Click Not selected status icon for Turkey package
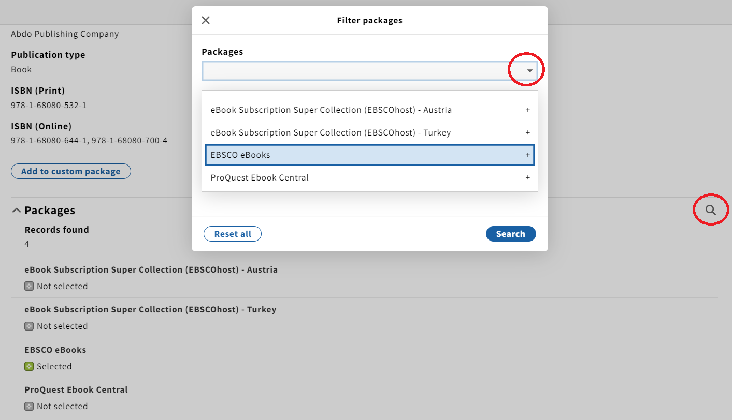This screenshot has height=420, width=732. tap(29, 326)
